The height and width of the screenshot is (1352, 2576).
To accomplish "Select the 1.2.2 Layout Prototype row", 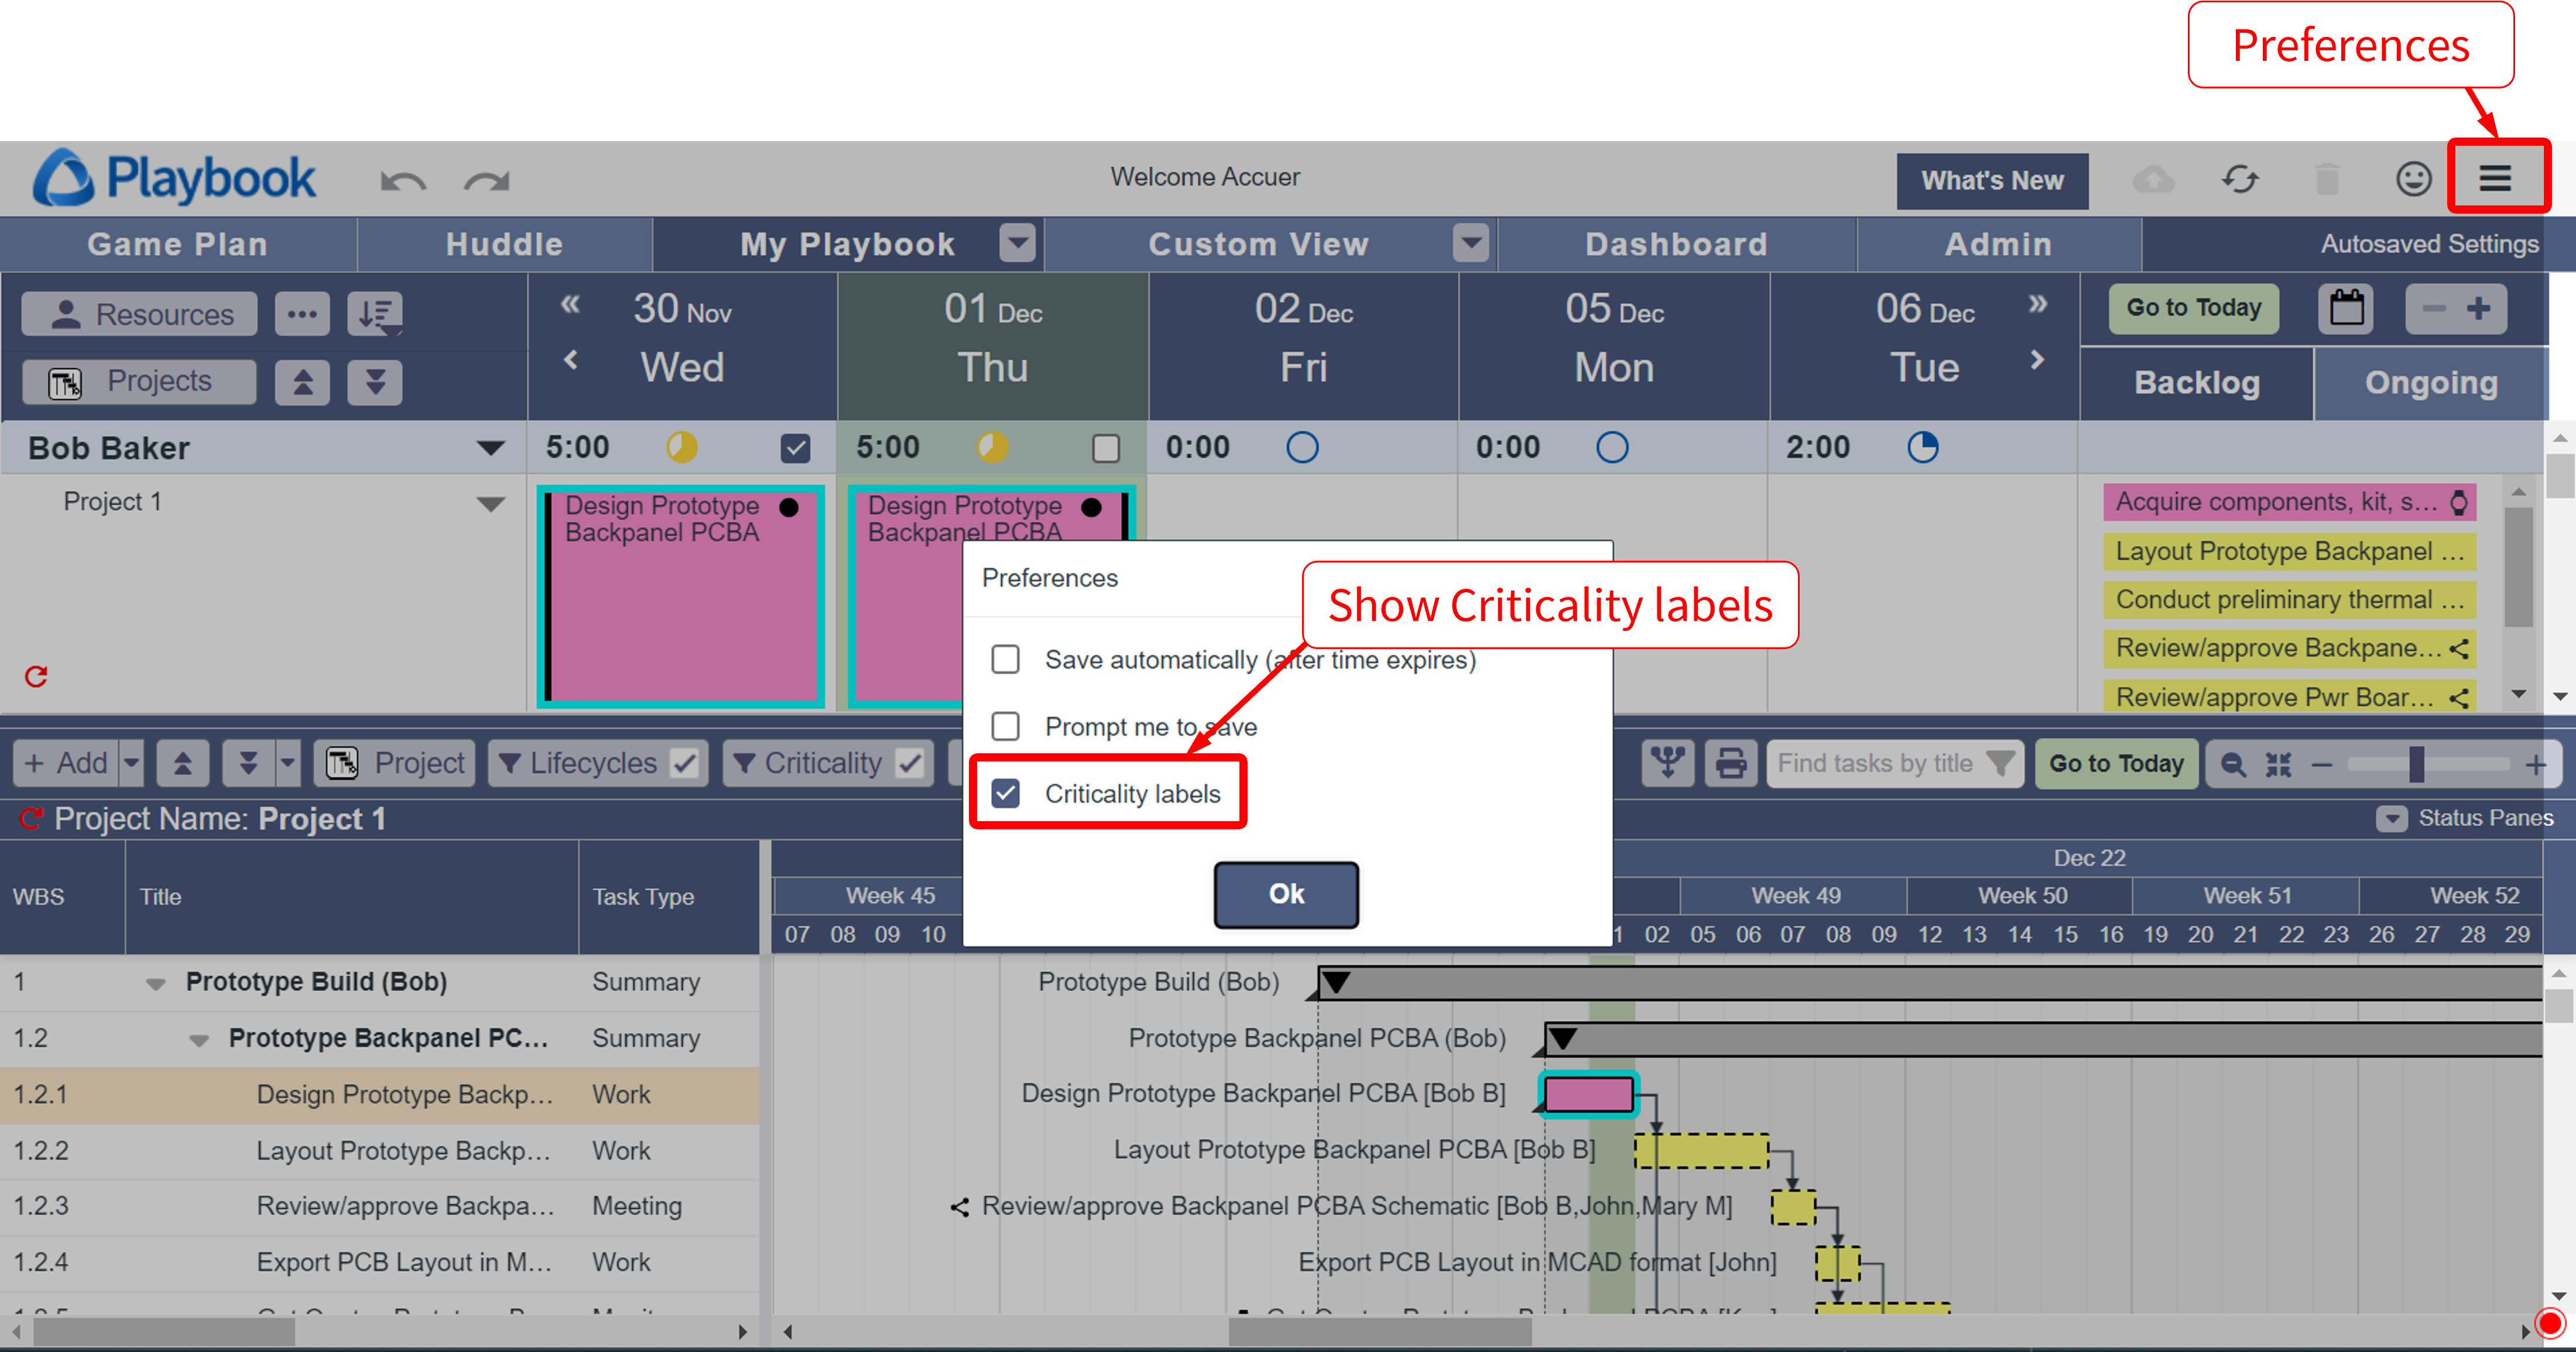I will point(380,1151).
